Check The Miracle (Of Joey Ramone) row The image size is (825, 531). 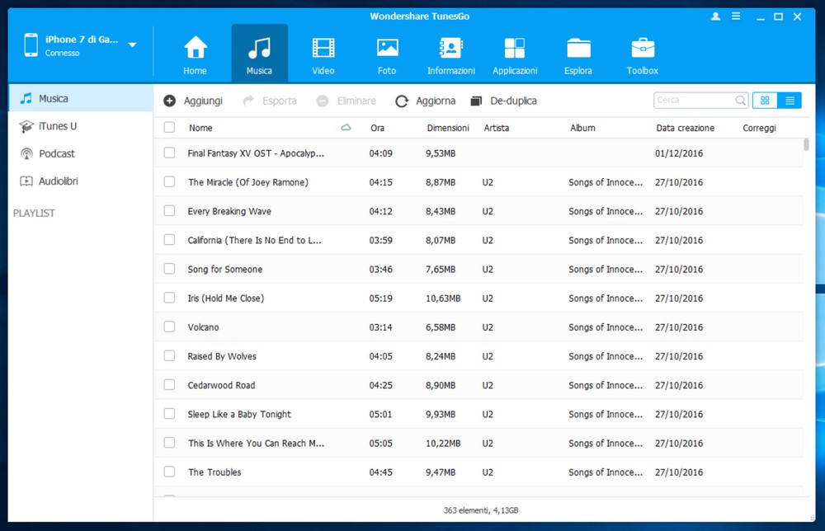click(x=169, y=181)
